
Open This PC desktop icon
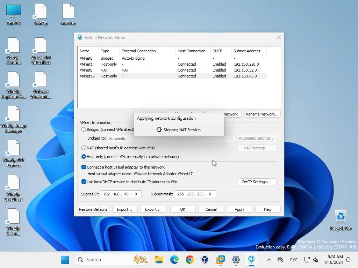14,14
